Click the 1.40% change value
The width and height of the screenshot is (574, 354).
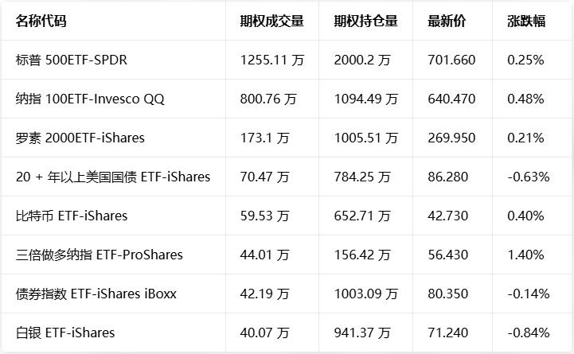525,255
